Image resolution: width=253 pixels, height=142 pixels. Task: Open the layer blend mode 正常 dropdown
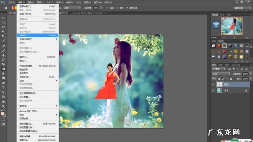coord(221,74)
